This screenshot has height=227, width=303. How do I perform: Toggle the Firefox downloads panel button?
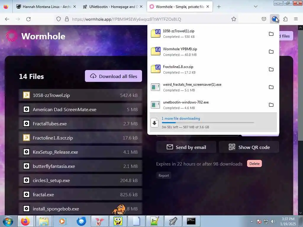point(274,19)
